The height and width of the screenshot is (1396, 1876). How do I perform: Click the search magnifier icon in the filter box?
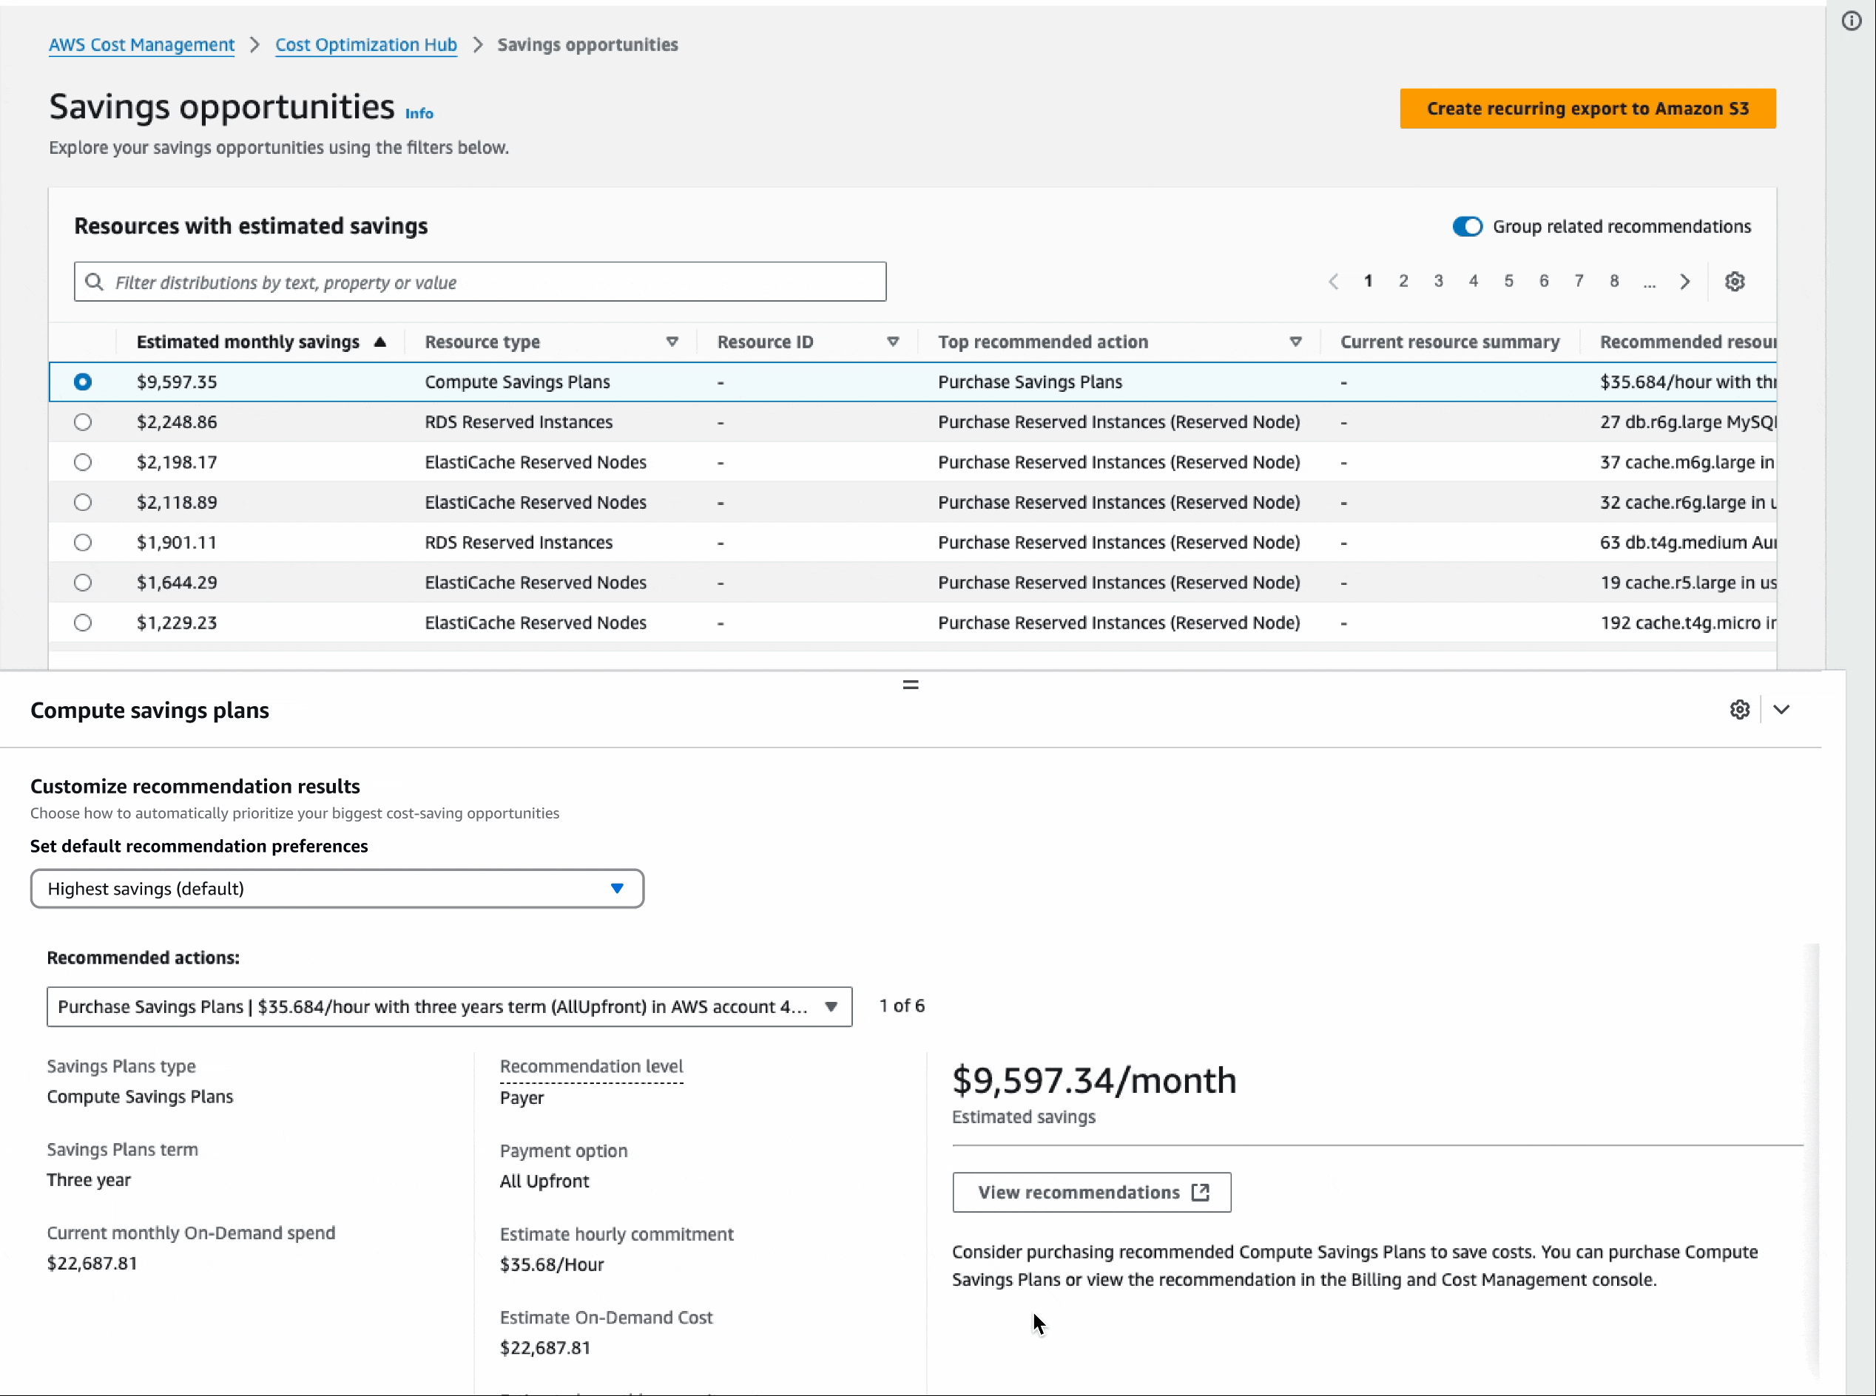tap(95, 282)
